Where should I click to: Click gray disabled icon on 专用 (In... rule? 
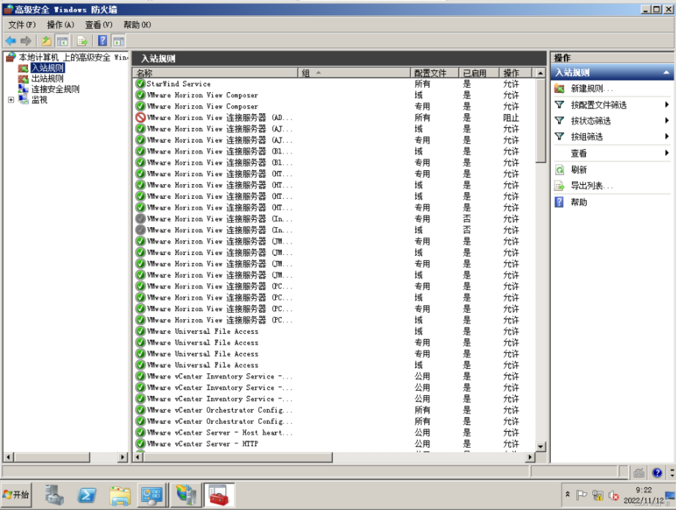tap(140, 219)
